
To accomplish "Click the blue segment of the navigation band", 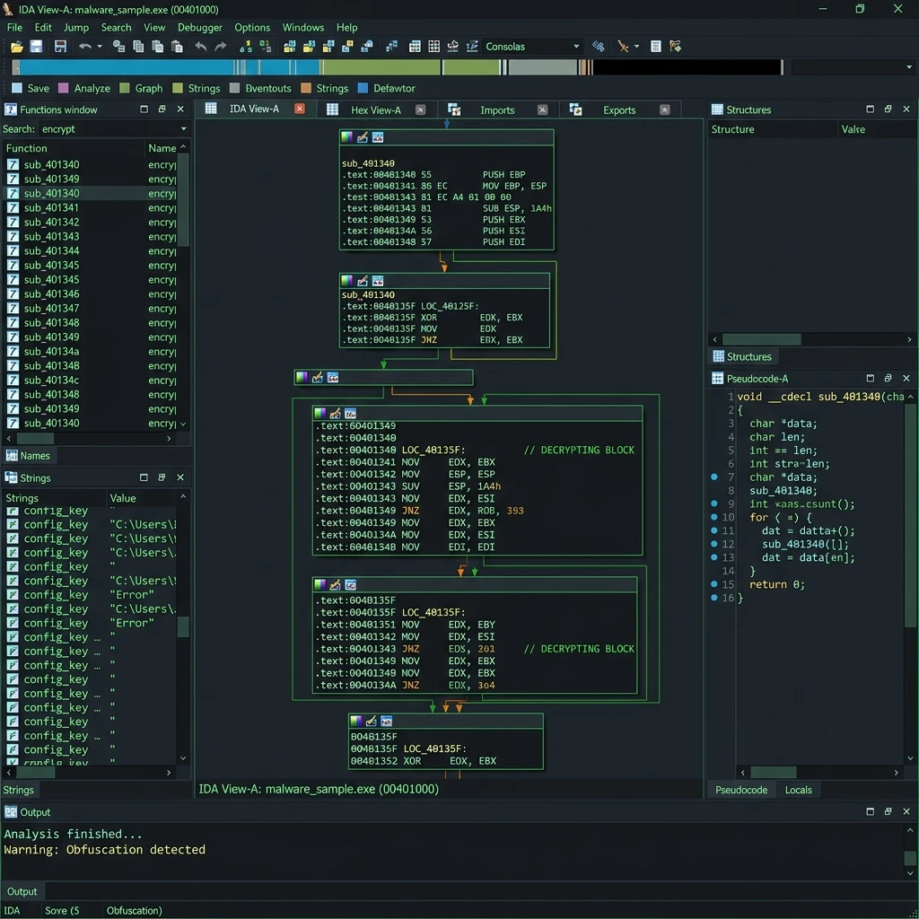I will [x=126, y=67].
